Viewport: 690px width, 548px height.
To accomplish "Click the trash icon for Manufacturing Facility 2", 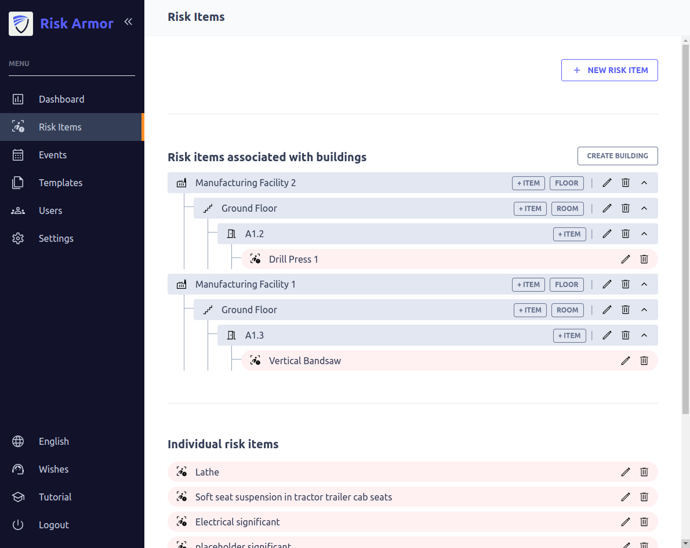I will click(x=626, y=183).
